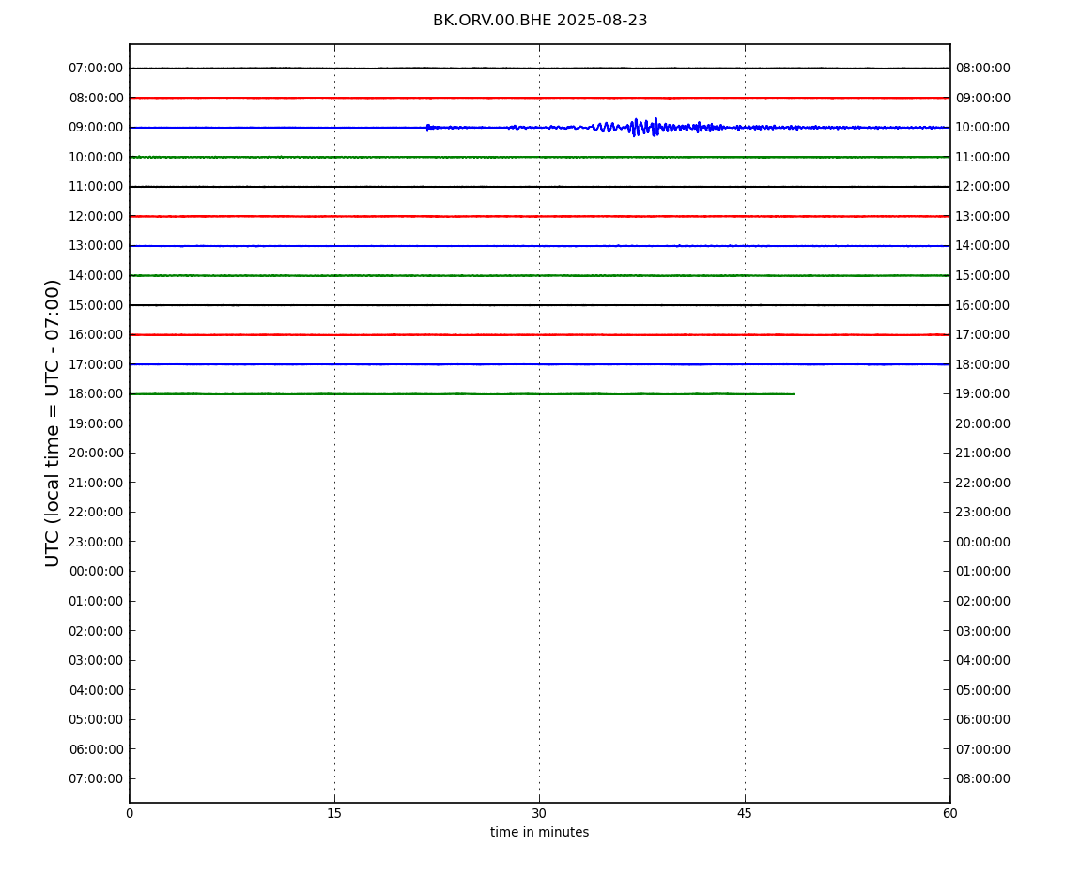Screen dimensions: 1080x892
Task: Select the right-axis 01:00:00 label
Action: pyautogui.click(x=983, y=572)
